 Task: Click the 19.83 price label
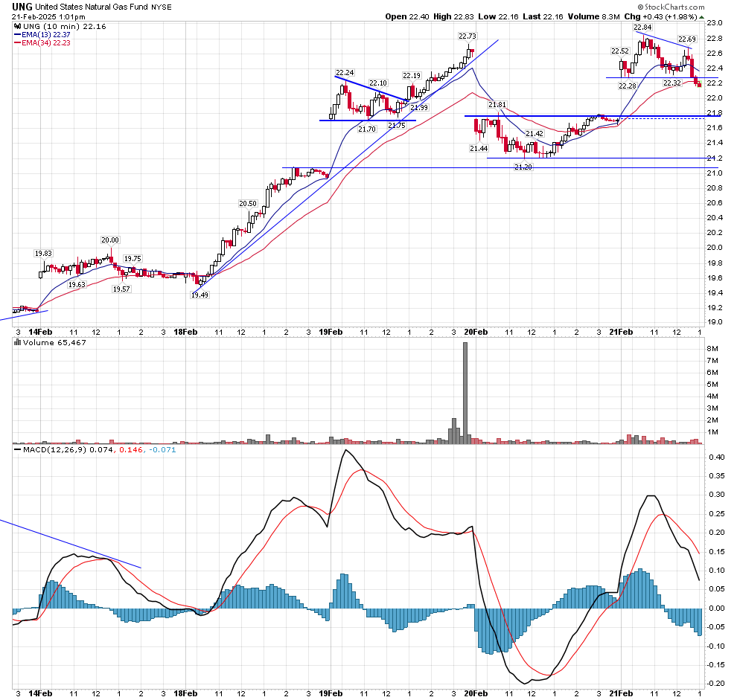click(43, 253)
